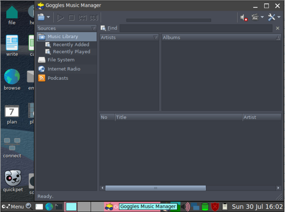Screen dimensions: 285x212
Task: Toggle sort on Albums column header
Action: tap(221, 38)
